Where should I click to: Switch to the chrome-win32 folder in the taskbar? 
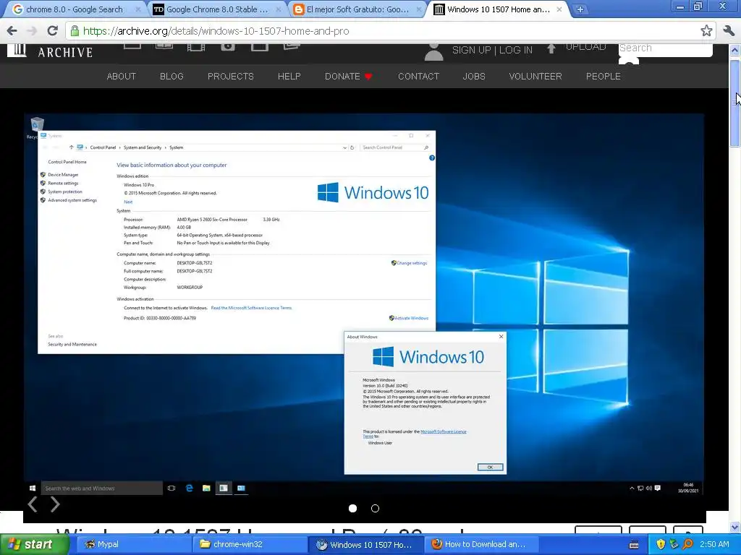249,545
